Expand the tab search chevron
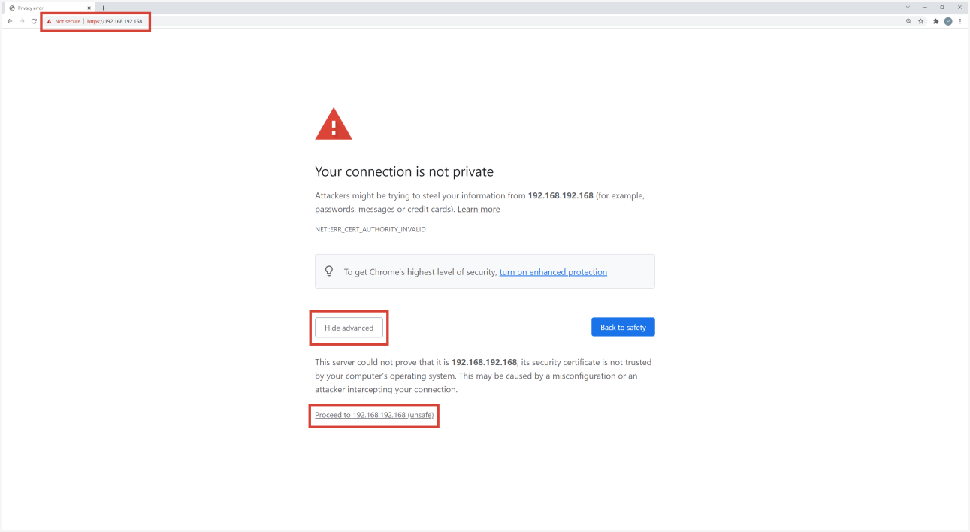Screen dimensions: 970x532 (908, 7)
